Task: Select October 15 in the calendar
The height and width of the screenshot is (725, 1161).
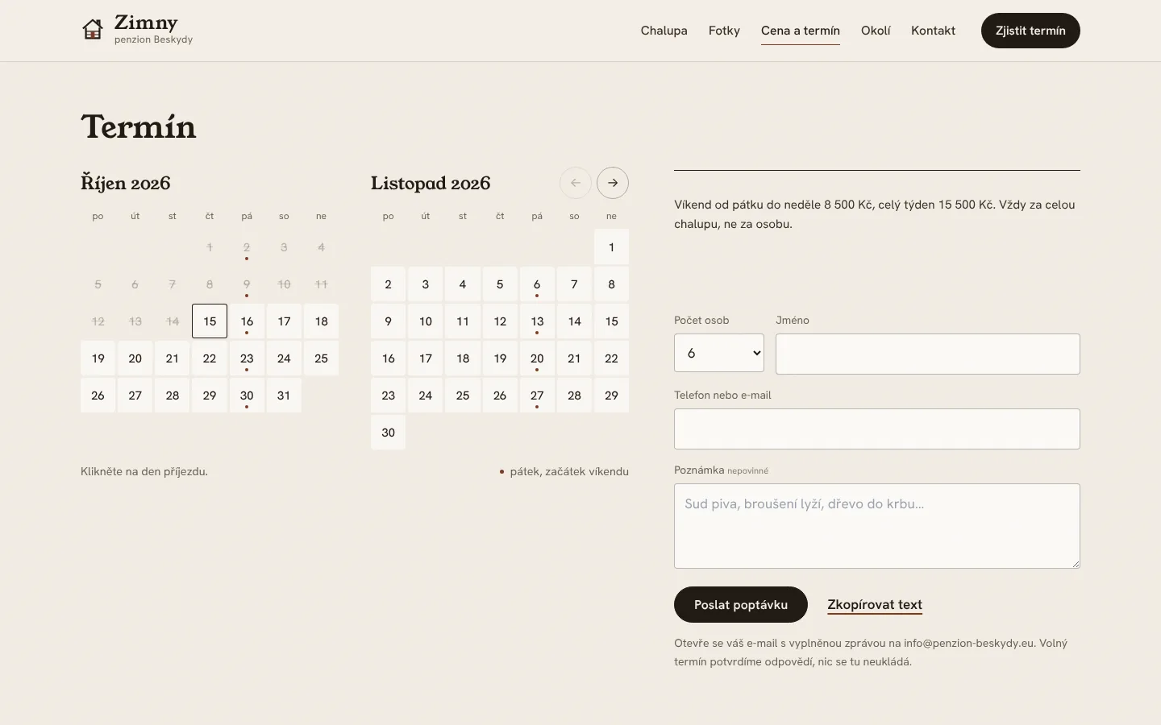Action: [x=210, y=321]
